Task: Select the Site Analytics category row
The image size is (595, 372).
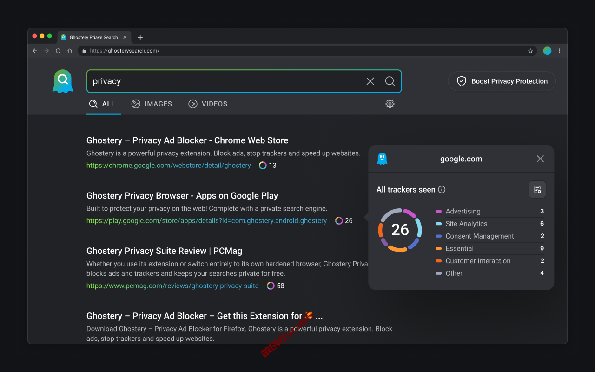Action: (x=490, y=224)
